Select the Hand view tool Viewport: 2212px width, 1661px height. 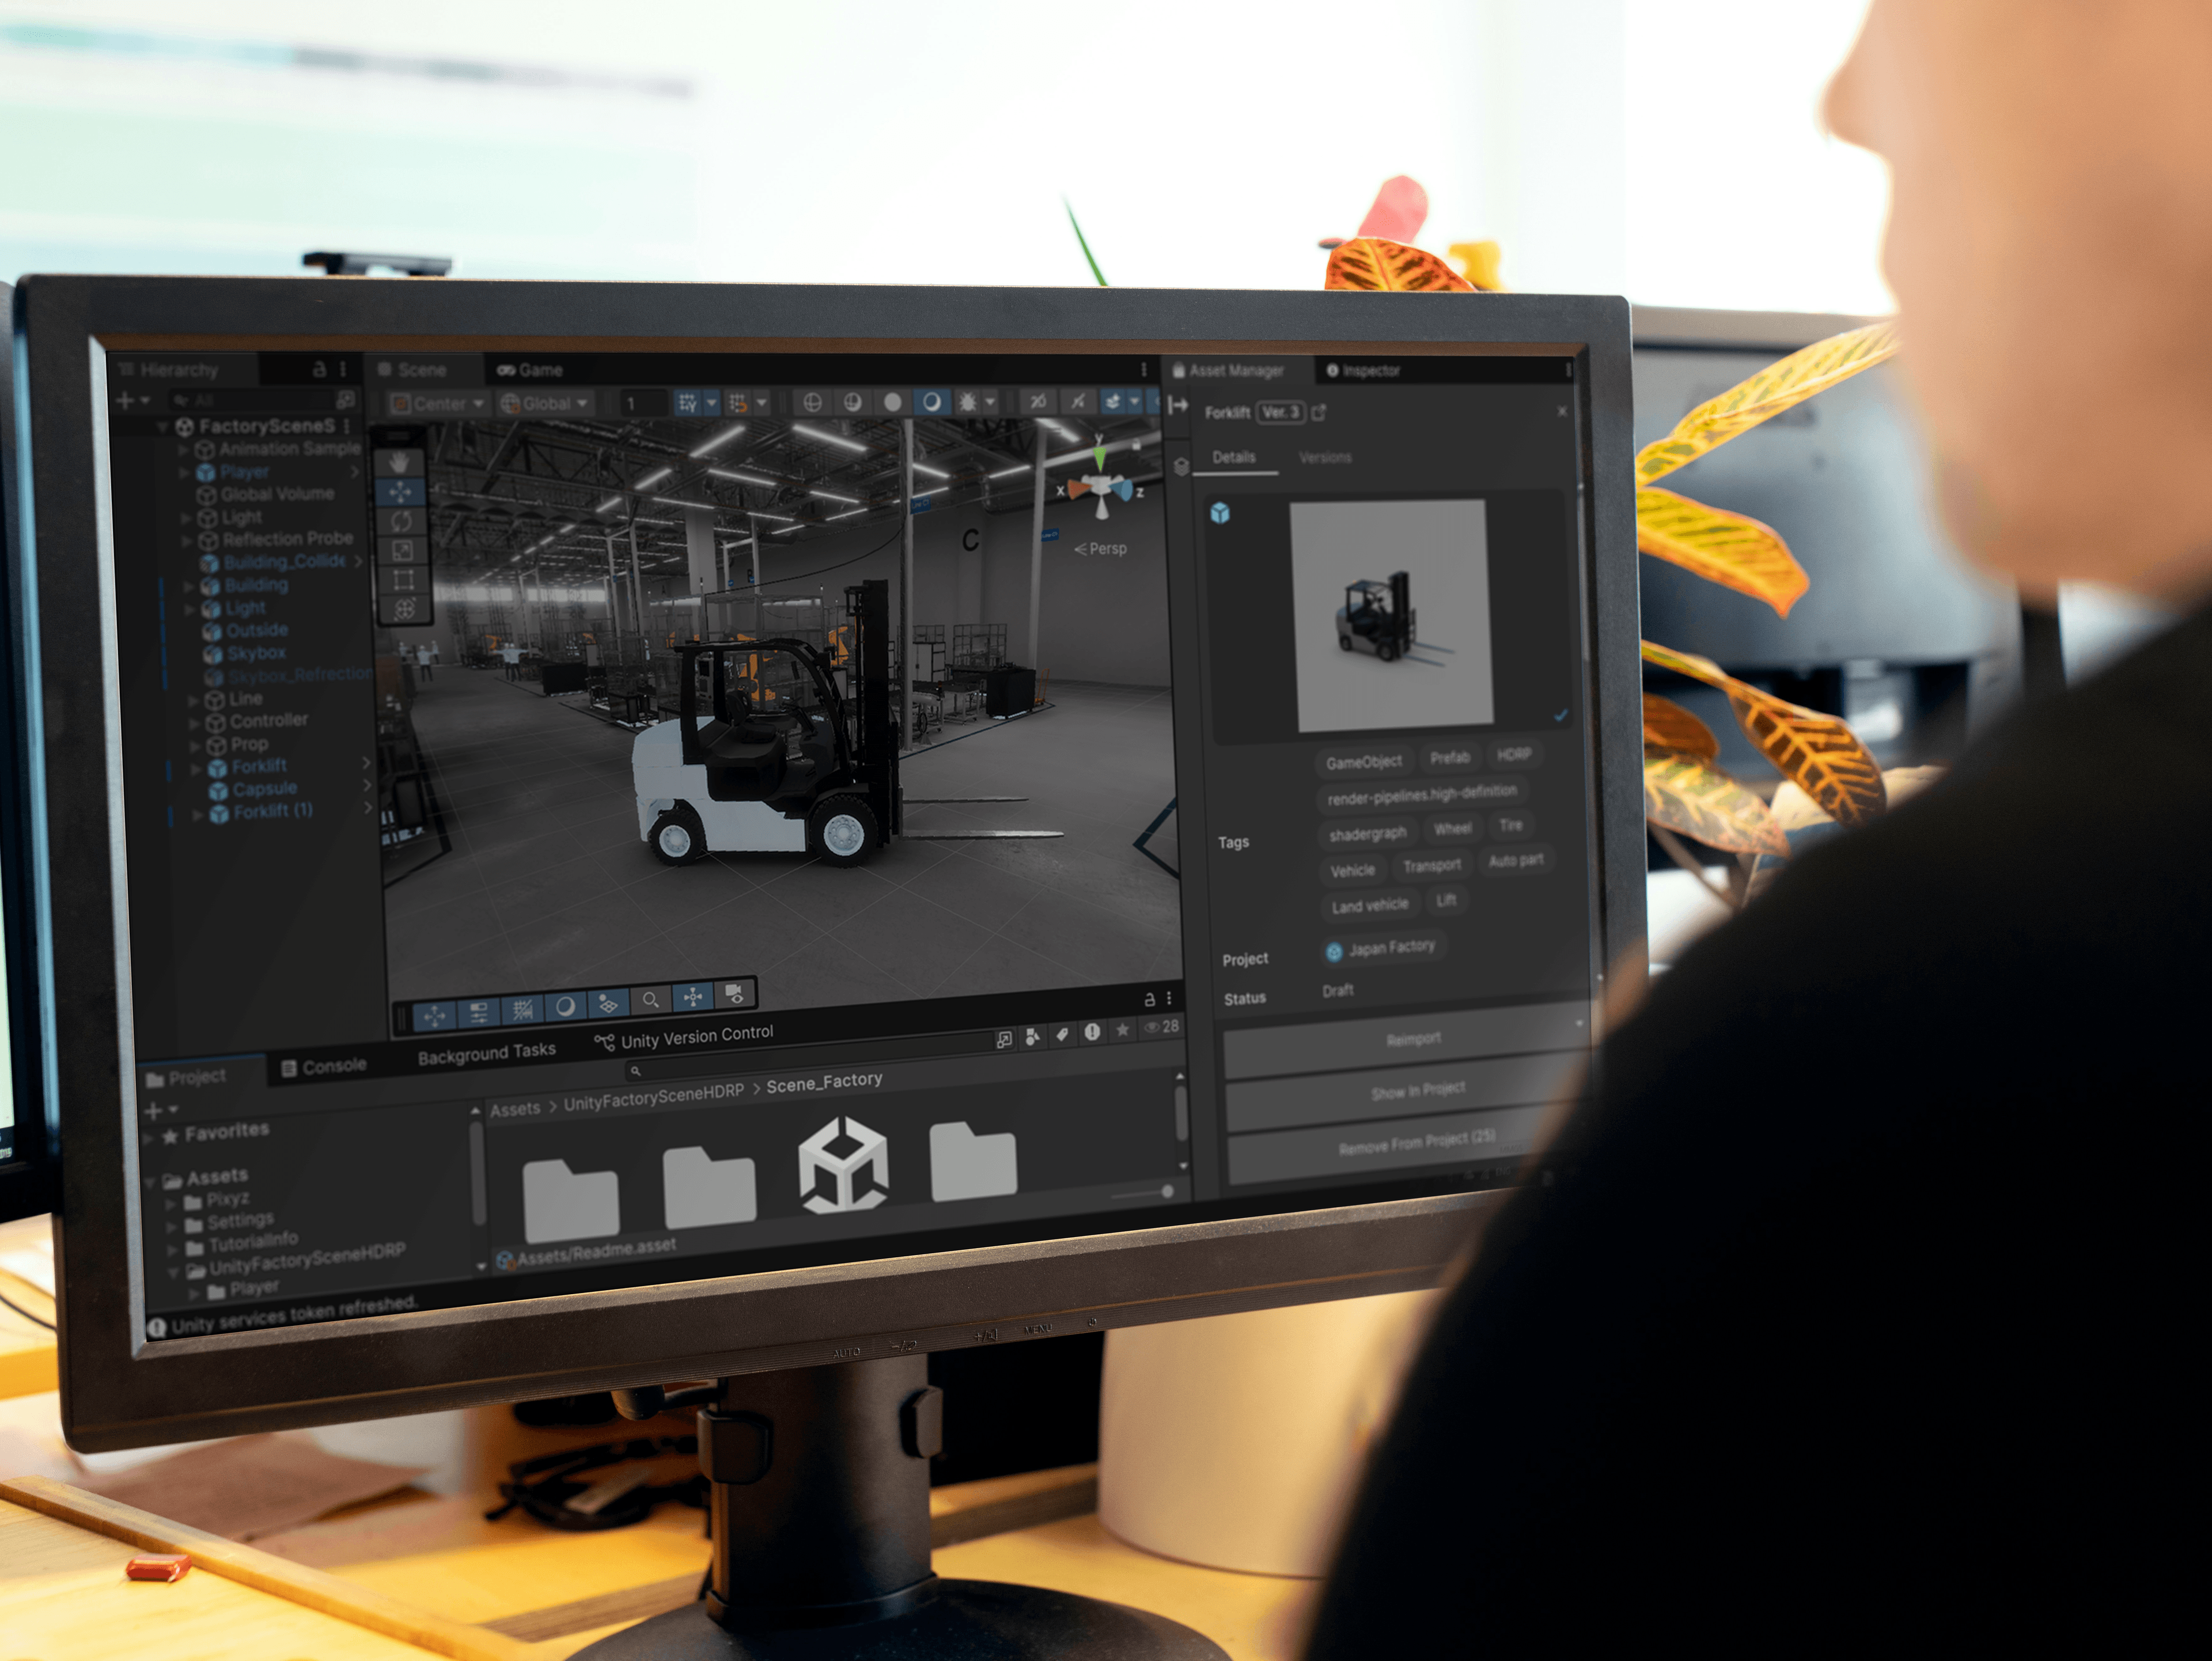pos(399,463)
